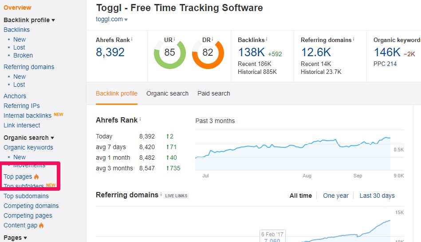
Task: Click the 'PPC 214' text
Action: click(x=385, y=64)
